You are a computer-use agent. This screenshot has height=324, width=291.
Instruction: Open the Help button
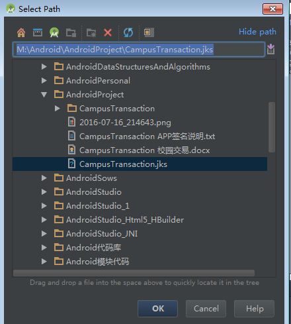tap(255, 309)
